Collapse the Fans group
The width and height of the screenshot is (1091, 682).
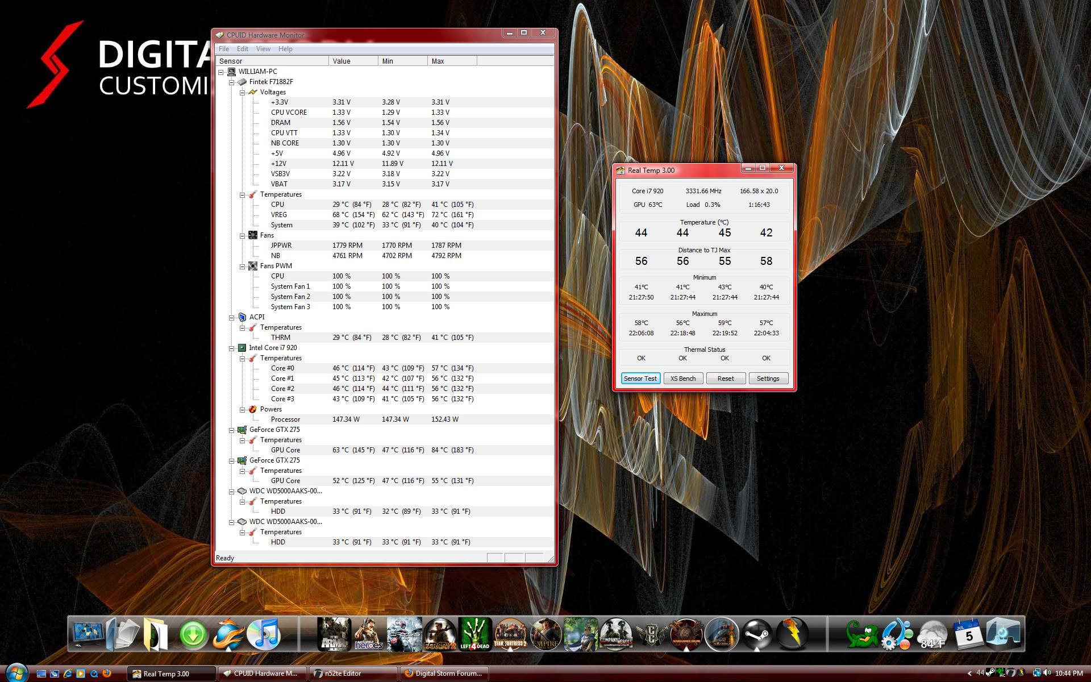243,235
